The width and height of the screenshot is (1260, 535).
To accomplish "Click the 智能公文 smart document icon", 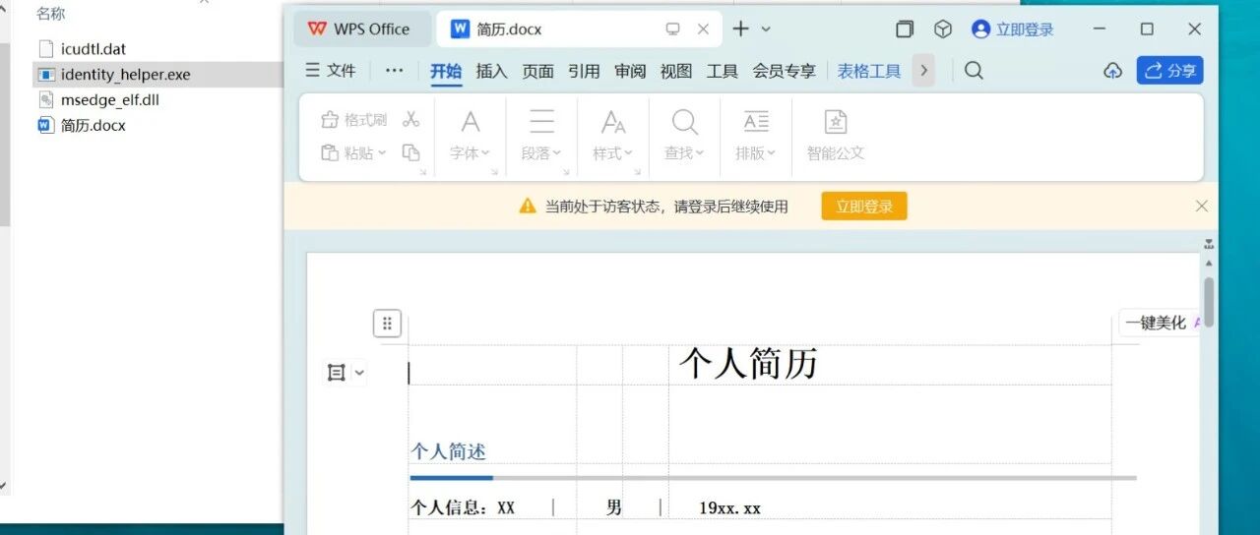I will pyautogui.click(x=836, y=122).
